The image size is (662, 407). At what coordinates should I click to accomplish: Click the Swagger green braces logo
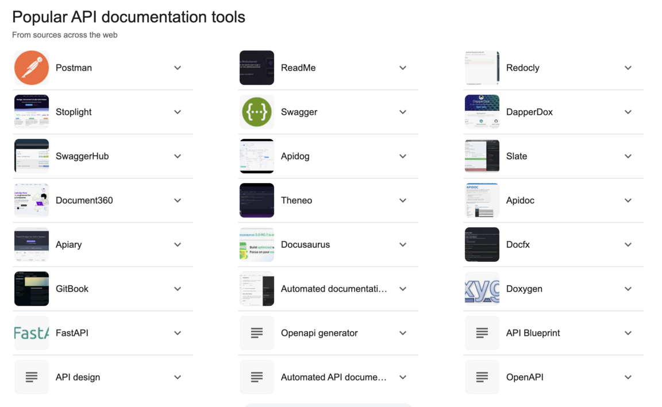click(x=257, y=112)
